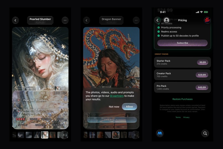The height and width of the screenshot is (149, 223).
Task: Go back from the Dragon Banner screen
Action: coord(87,20)
